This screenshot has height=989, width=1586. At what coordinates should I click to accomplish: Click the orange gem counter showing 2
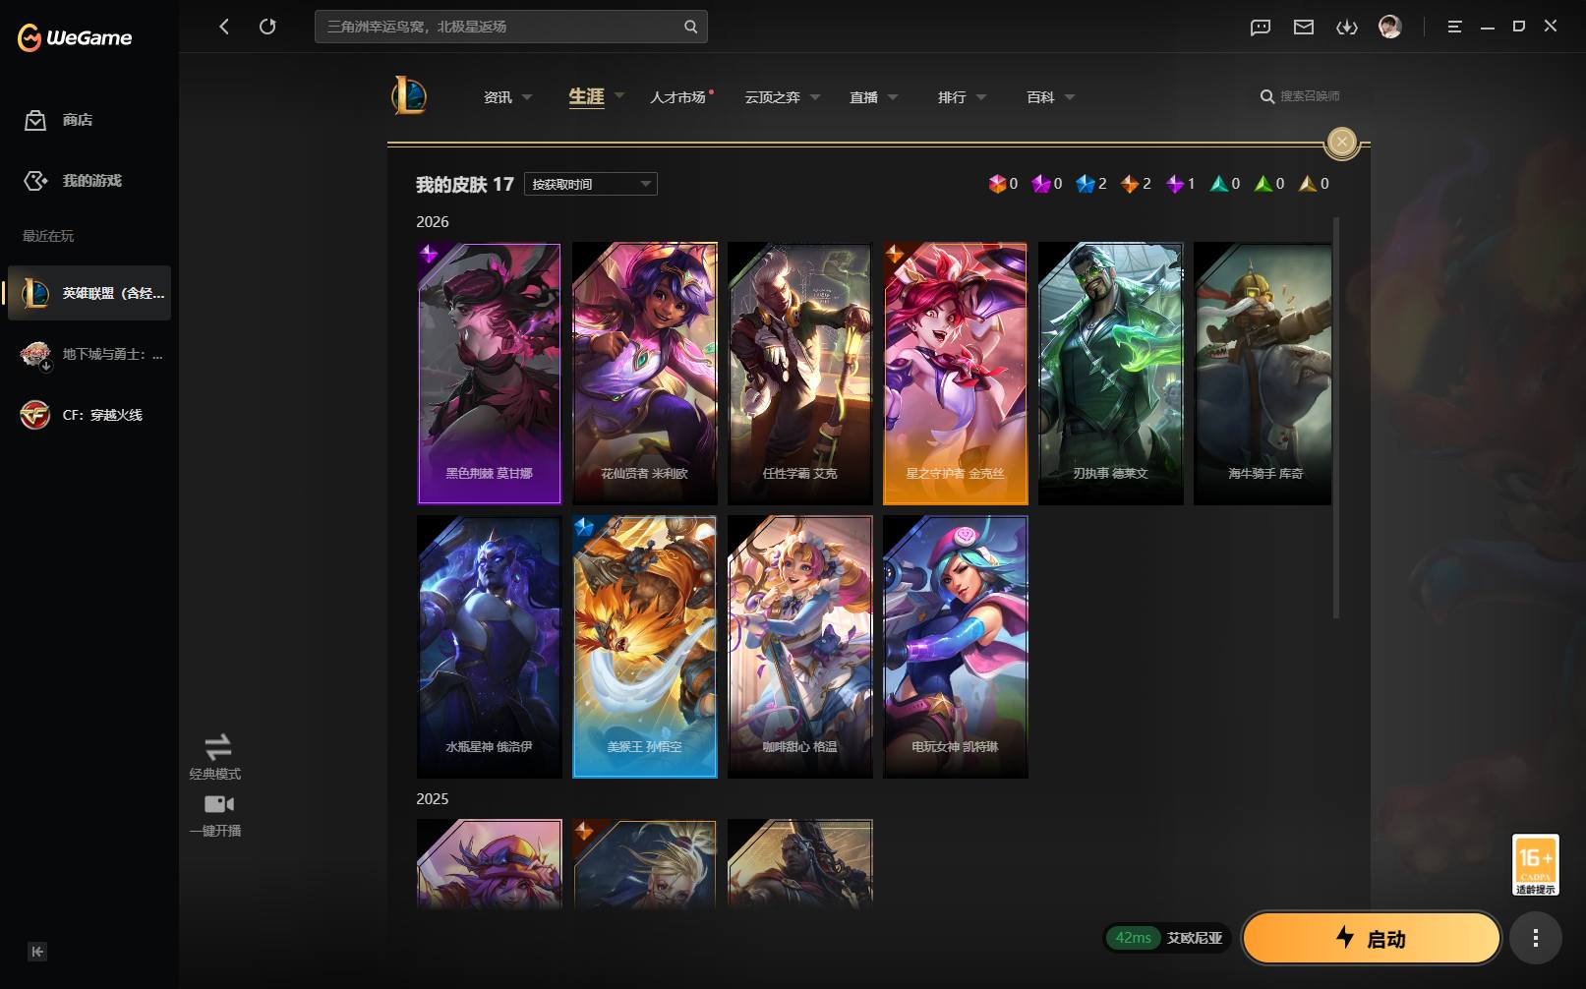tap(1136, 184)
